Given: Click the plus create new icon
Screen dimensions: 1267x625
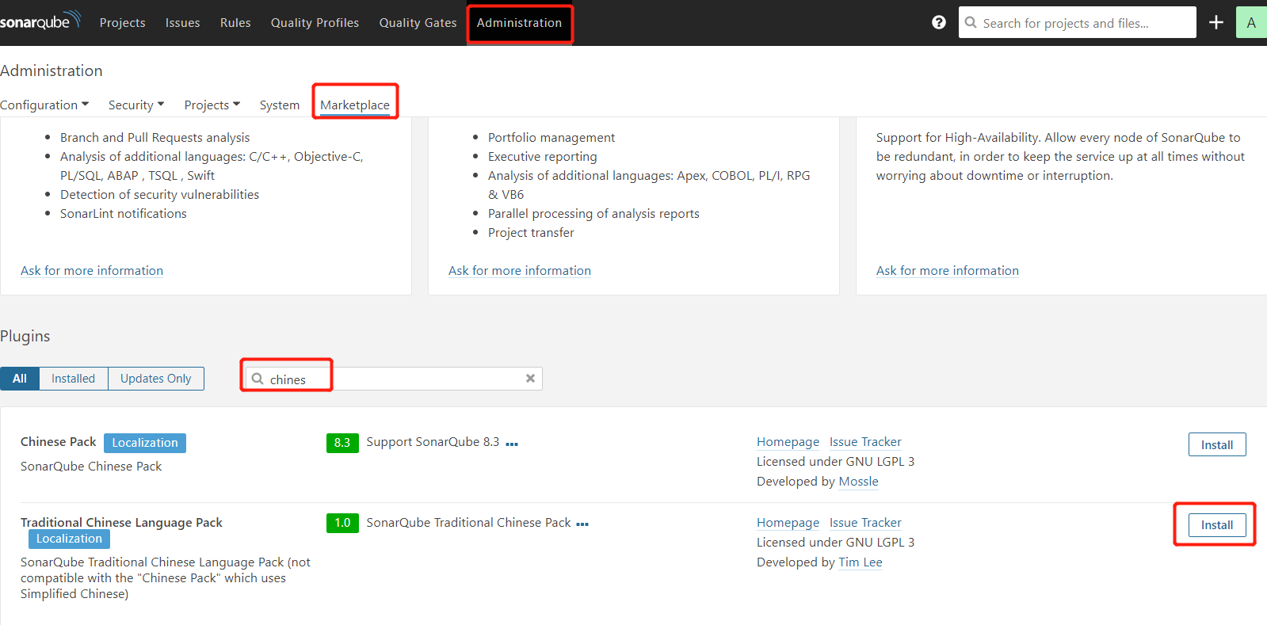Looking at the screenshot, I should [x=1216, y=22].
